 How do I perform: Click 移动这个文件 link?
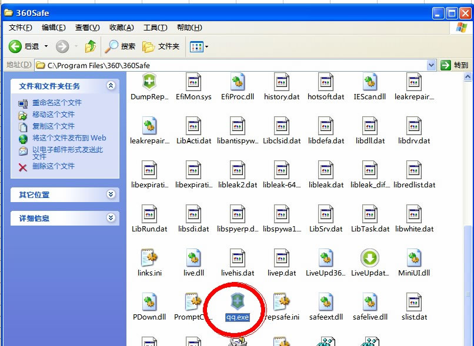(x=53, y=115)
